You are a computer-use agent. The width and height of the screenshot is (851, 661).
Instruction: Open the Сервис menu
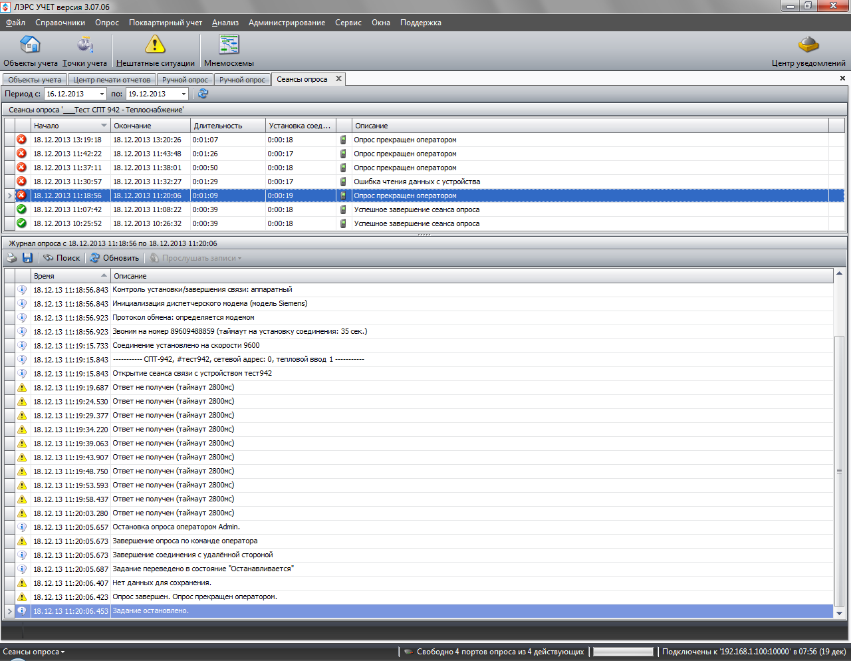pyautogui.click(x=348, y=23)
